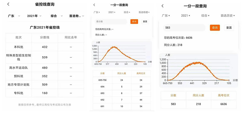Go back from middle 一分一段查询 screen
Screen dimensions: 243x113
(x=94, y=5)
